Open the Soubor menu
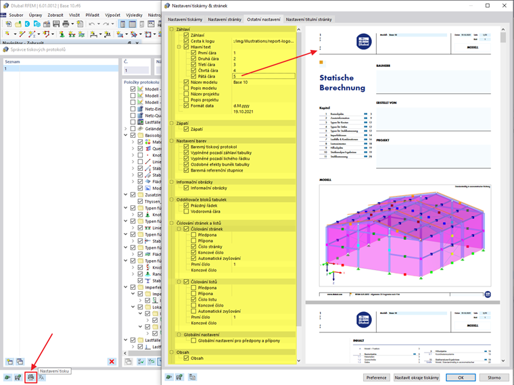 tap(16, 15)
